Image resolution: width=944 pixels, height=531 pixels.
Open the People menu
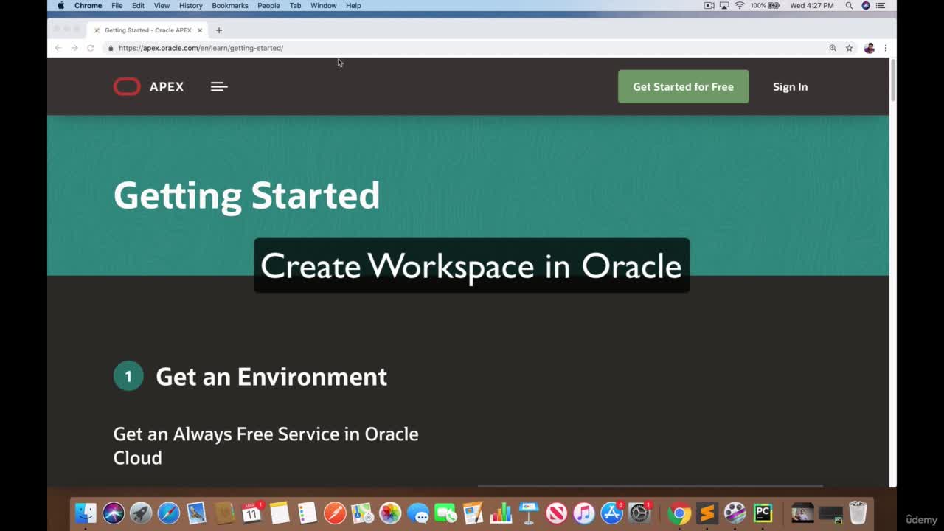268,5
